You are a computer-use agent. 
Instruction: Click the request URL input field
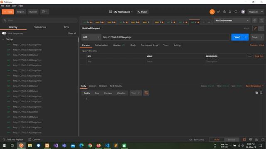pyautogui.click(x=165, y=37)
